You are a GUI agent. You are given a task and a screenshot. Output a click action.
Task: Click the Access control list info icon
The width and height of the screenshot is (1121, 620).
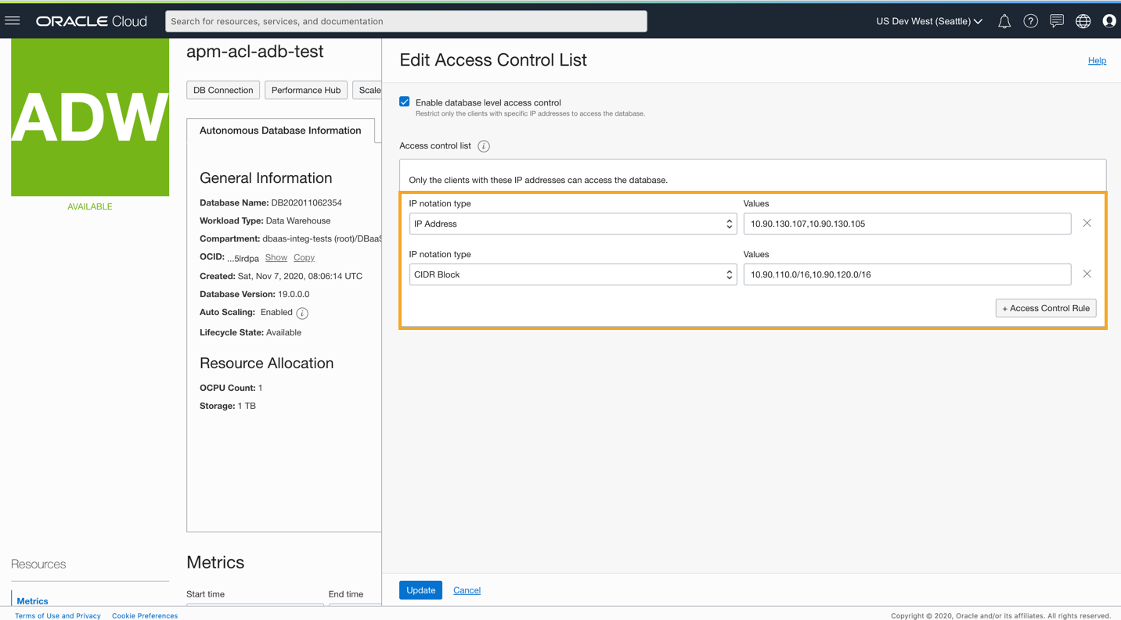point(484,146)
